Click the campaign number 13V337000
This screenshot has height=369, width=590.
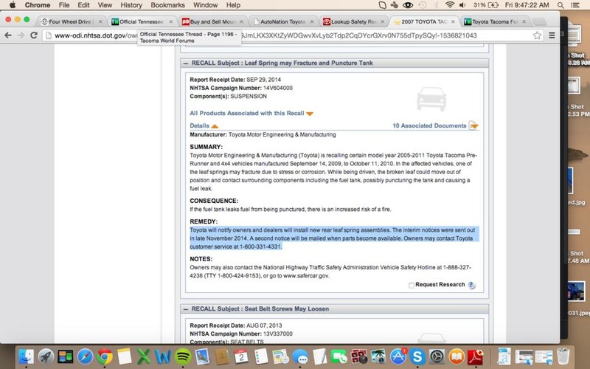pos(278,334)
